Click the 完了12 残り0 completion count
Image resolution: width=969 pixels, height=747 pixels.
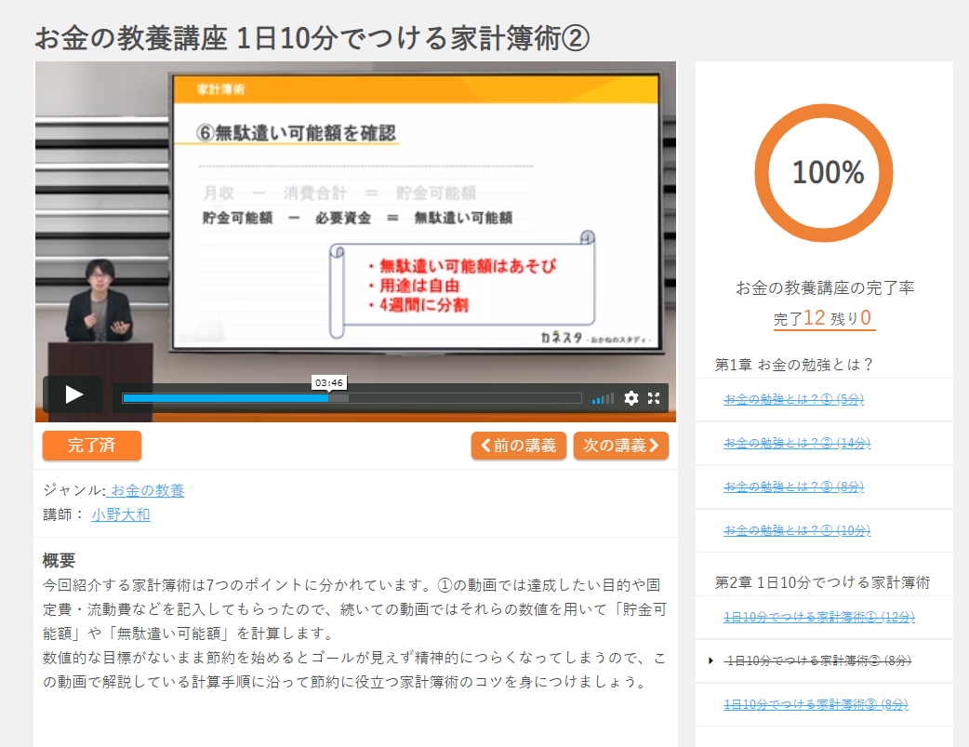(x=824, y=318)
